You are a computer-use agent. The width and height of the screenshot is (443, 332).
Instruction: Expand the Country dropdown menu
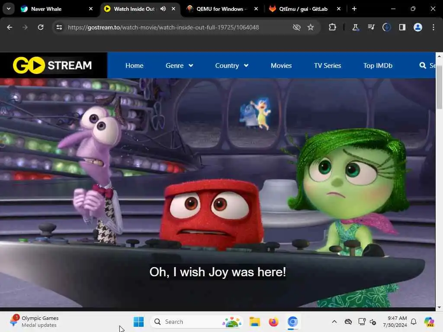pyautogui.click(x=232, y=66)
